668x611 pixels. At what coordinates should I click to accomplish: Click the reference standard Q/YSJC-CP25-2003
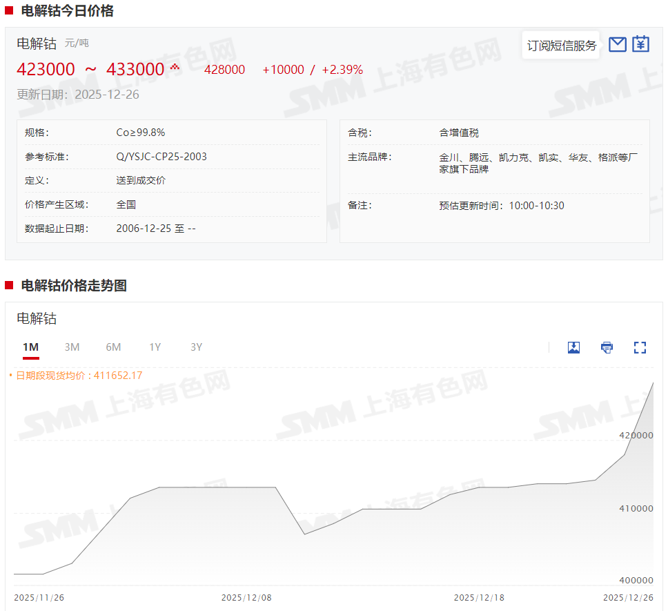[x=161, y=157]
